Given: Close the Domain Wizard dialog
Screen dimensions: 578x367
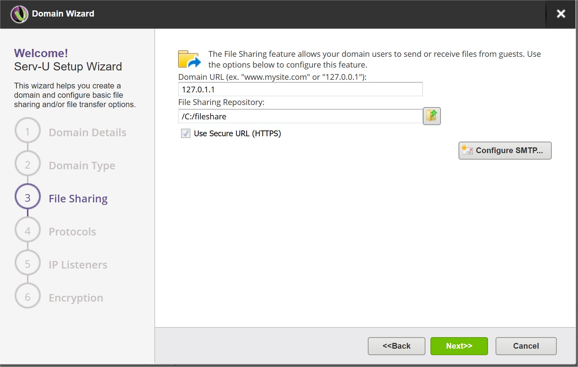Looking at the screenshot, I should (561, 14).
